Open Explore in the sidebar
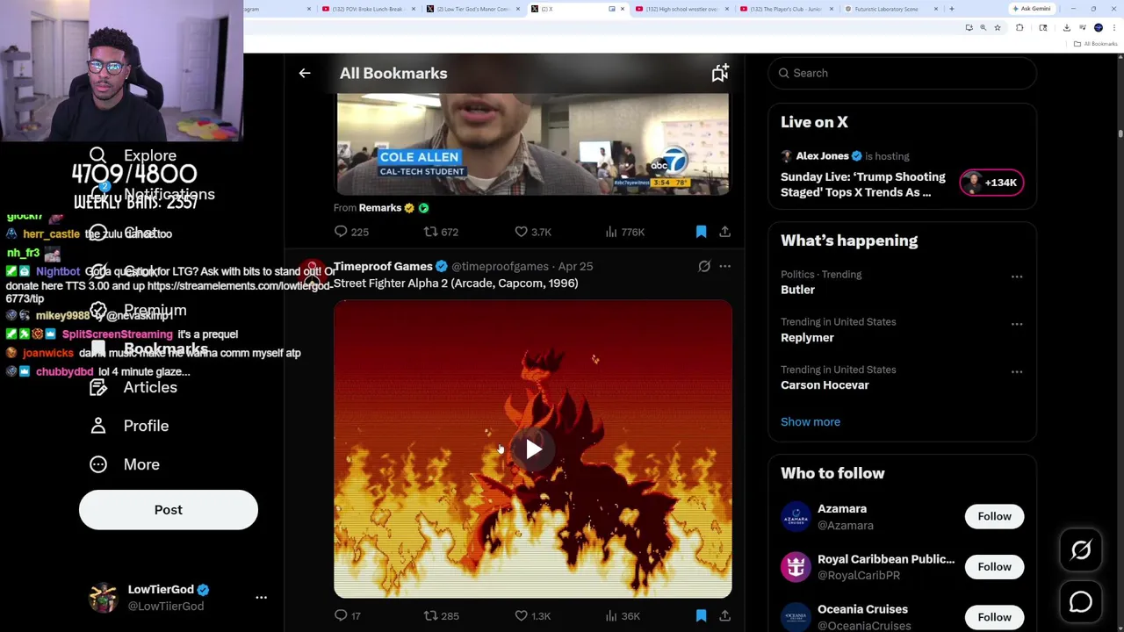 (x=133, y=155)
